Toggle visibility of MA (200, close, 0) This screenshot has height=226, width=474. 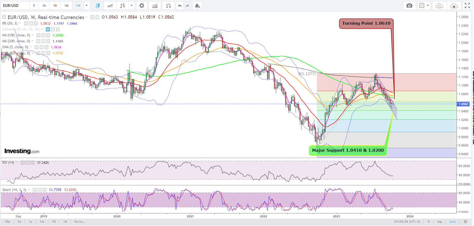click(x=38, y=41)
